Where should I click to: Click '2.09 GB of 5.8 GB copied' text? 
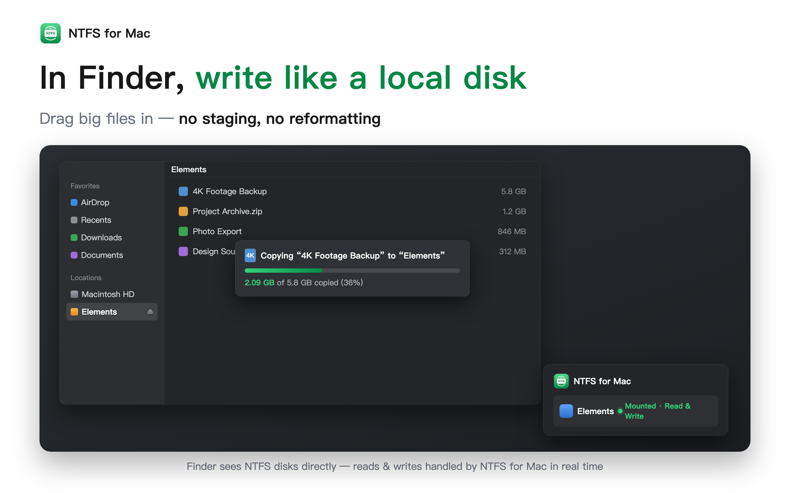(x=304, y=283)
